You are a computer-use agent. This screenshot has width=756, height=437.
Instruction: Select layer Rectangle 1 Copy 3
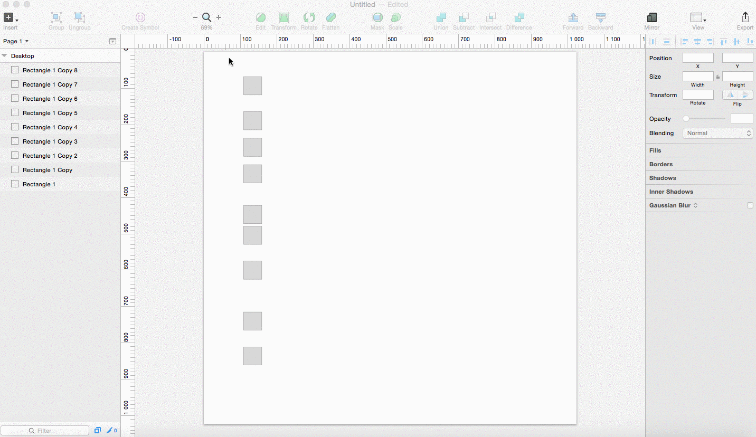(60, 141)
